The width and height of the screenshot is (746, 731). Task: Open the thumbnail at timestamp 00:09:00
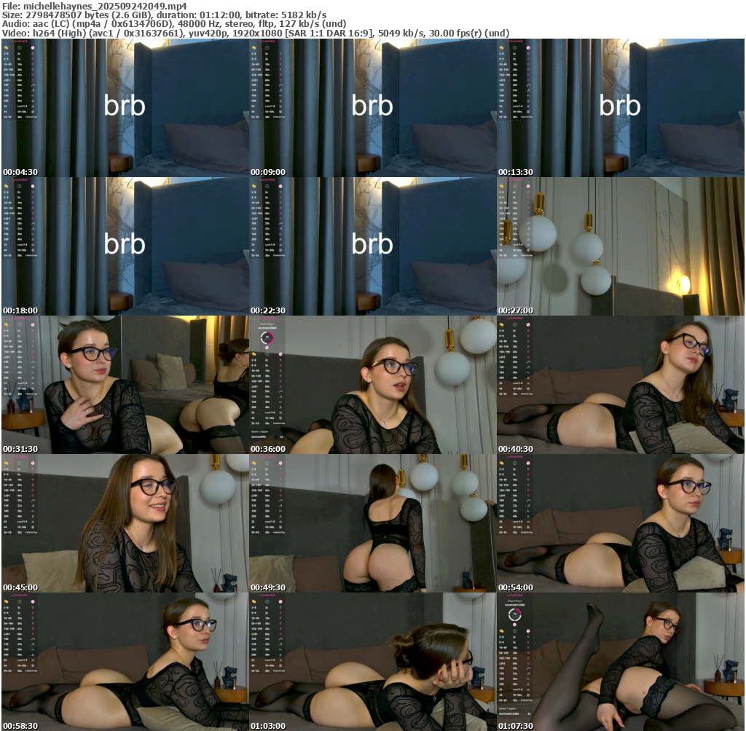point(372,108)
